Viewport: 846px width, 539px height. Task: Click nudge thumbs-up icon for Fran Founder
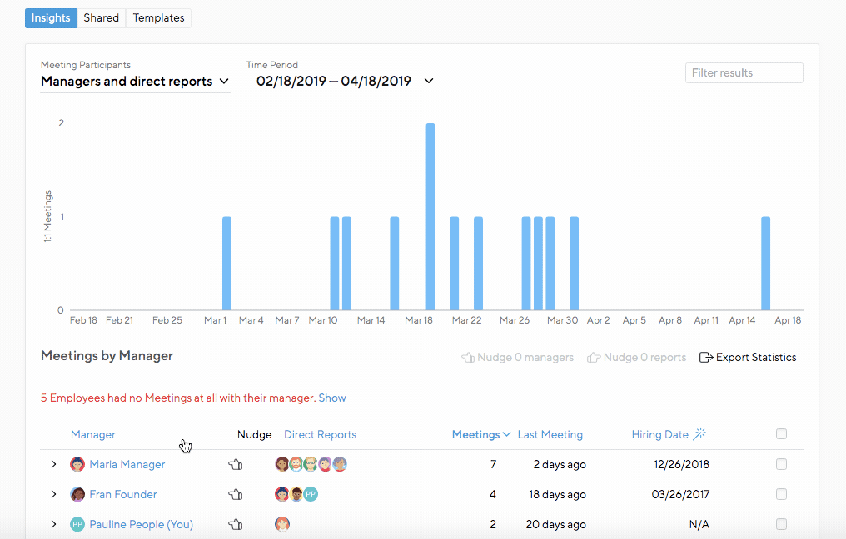(x=235, y=495)
